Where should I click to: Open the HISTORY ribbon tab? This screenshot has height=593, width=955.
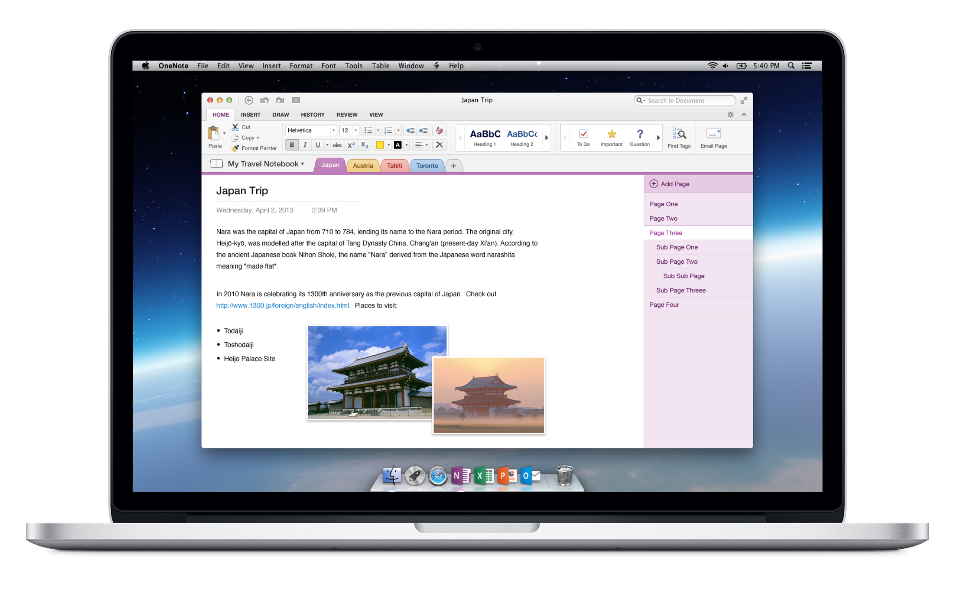tap(313, 115)
